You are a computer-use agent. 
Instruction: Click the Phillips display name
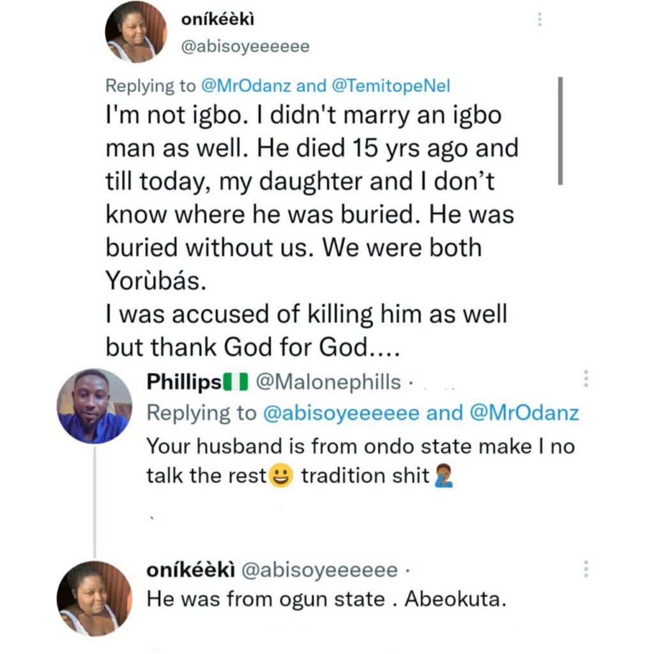click(184, 382)
